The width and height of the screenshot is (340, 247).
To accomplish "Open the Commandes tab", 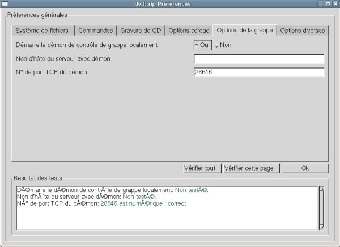I will (x=96, y=31).
